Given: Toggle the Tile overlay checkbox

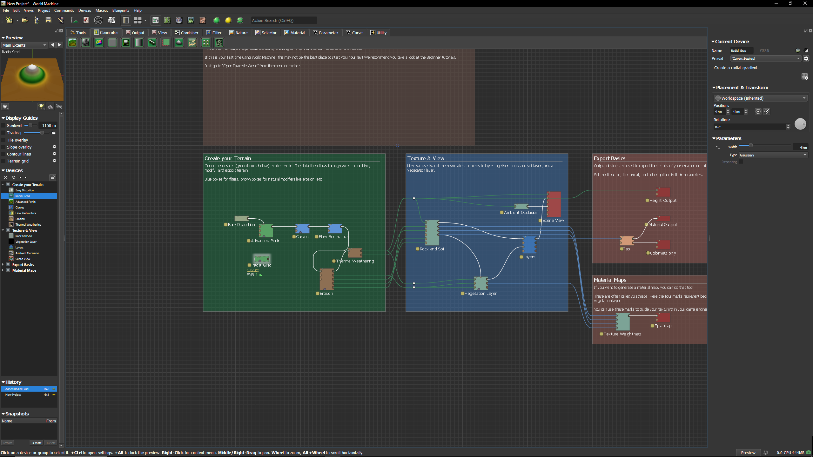Looking at the screenshot, I should (3, 140).
